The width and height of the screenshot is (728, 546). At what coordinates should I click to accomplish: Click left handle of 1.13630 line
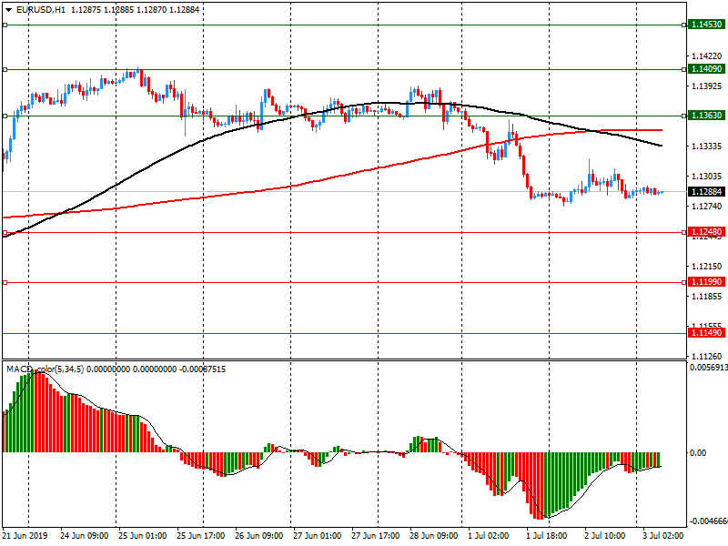5,116
